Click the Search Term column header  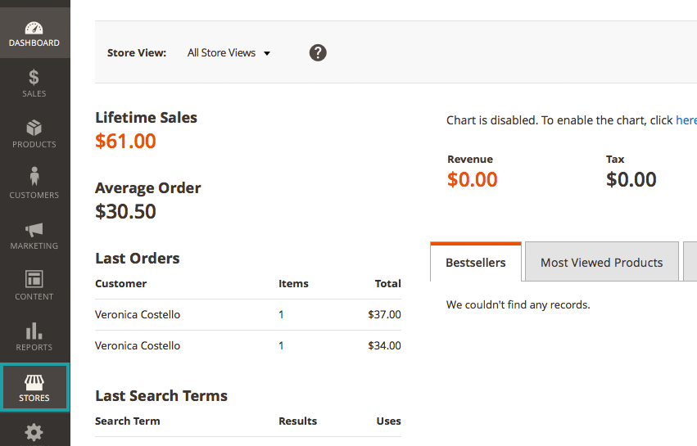click(x=128, y=421)
